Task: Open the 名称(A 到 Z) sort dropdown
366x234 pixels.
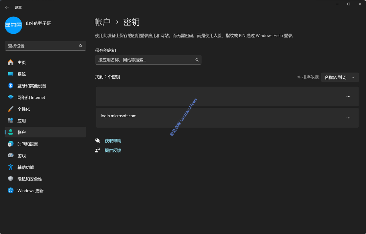Action: point(340,77)
